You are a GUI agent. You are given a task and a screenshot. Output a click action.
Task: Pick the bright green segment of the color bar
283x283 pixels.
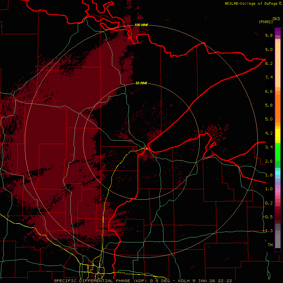[278, 152]
